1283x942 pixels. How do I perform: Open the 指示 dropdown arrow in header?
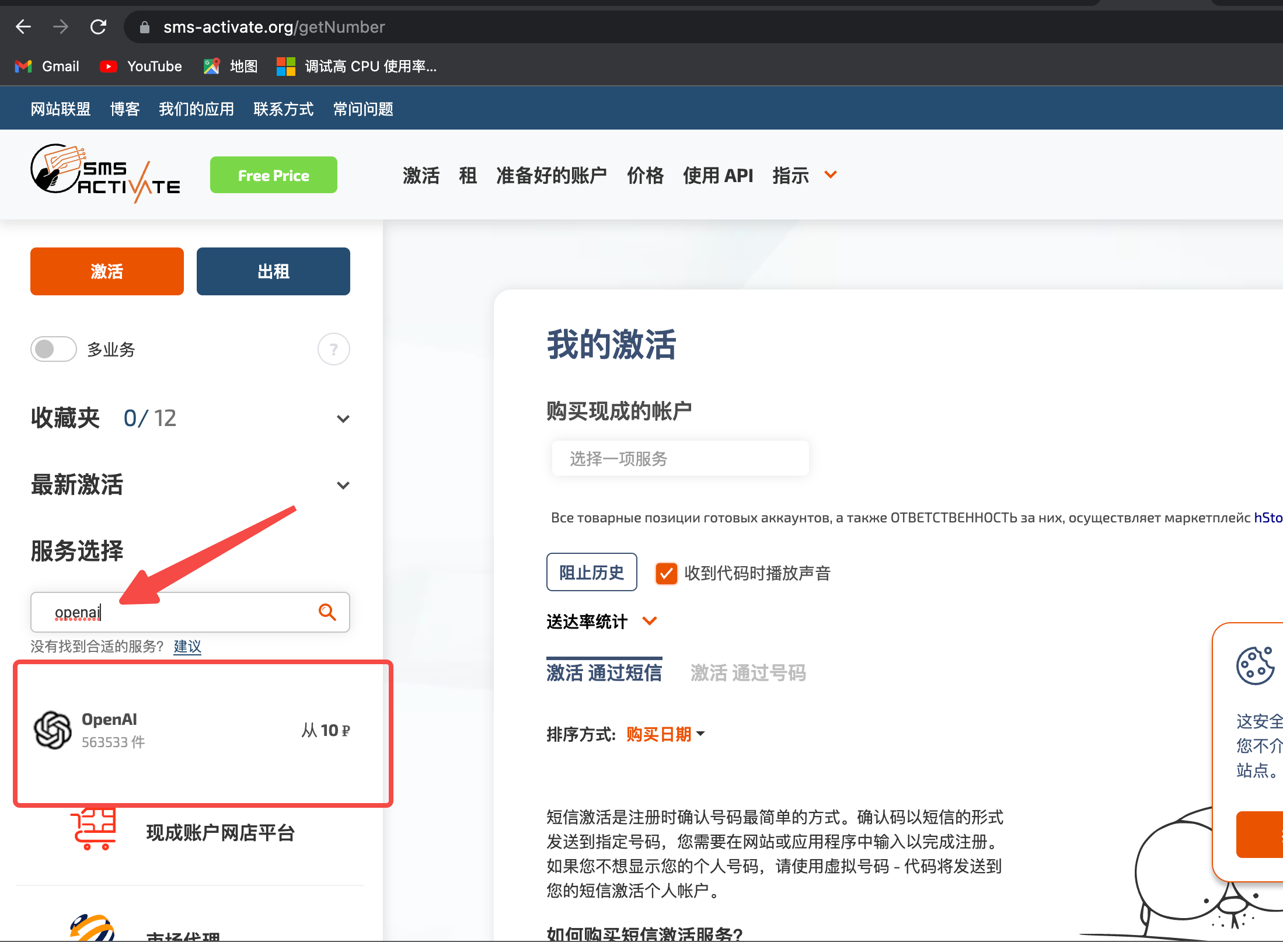click(831, 175)
